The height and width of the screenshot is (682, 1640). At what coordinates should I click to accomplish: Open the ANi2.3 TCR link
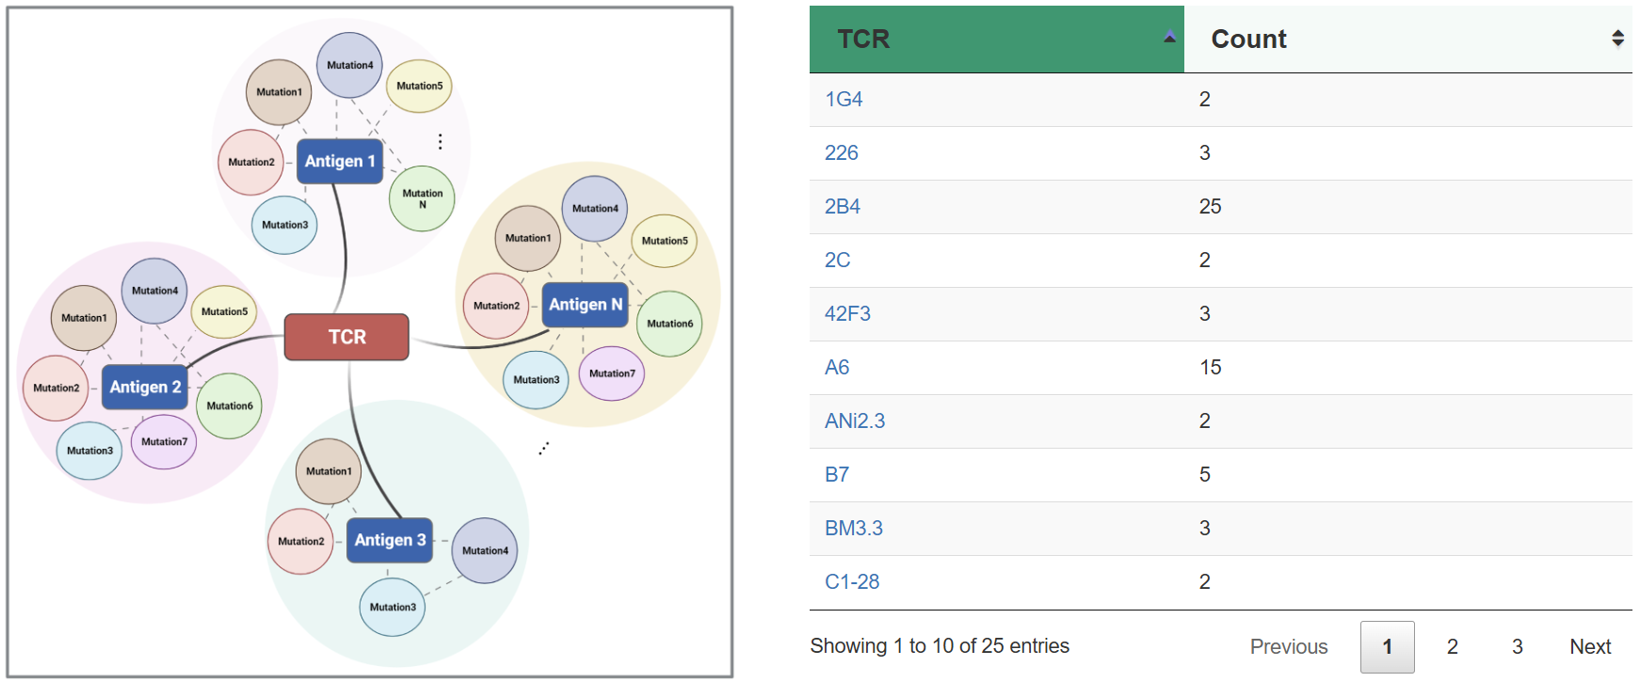855,421
